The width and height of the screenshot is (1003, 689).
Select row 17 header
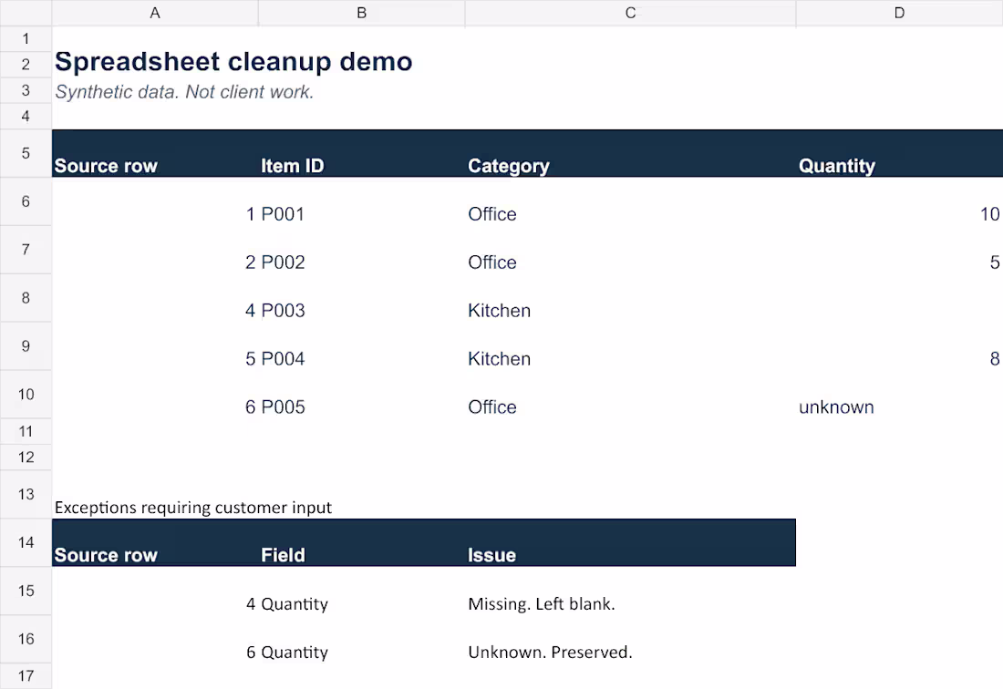coord(26,676)
